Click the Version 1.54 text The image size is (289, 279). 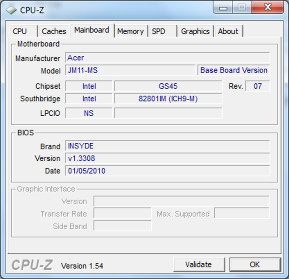click(x=82, y=266)
